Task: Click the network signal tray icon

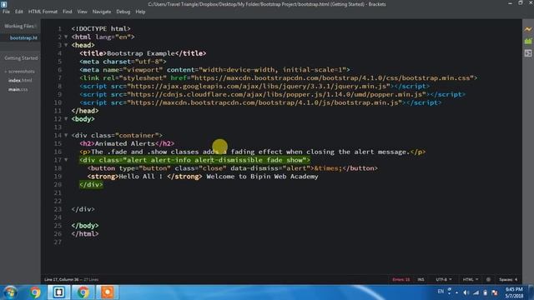Action: pyautogui.click(x=476, y=292)
